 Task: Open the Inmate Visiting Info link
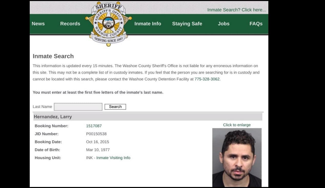[113, 158]
